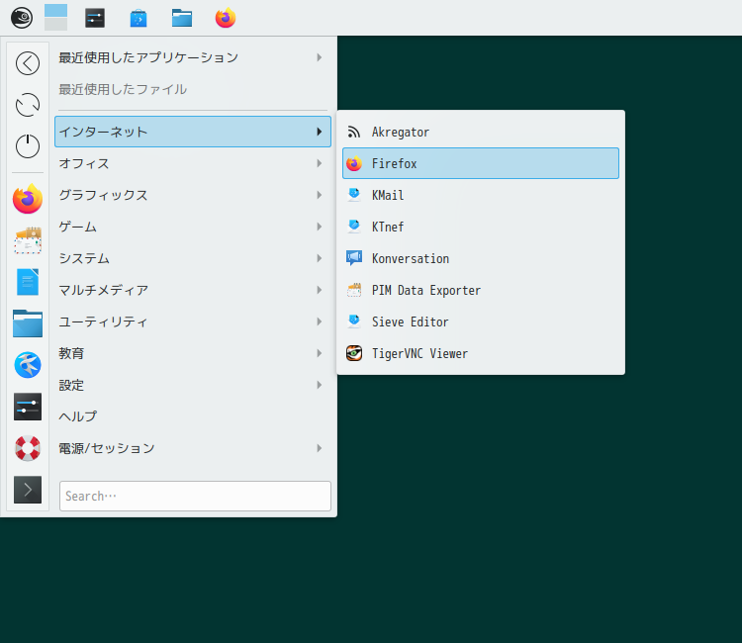Click the Konversation chat icon
The width and height of the screenshot is (742, 643).
pos(354,258)
